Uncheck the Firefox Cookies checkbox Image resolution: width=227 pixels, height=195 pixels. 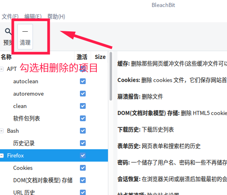click(83, 168)
